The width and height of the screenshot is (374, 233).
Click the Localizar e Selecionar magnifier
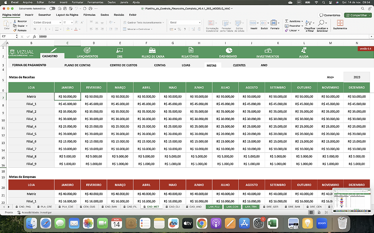[x=322, y=23]
